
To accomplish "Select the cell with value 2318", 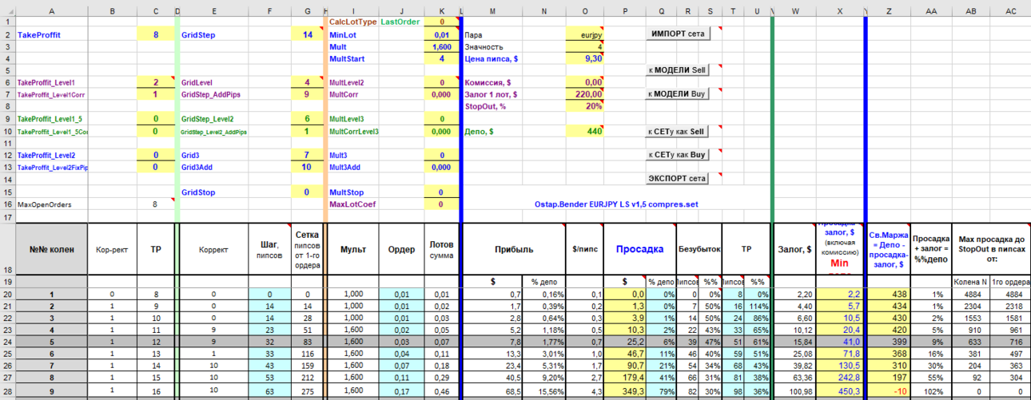I will (1011, 307).
